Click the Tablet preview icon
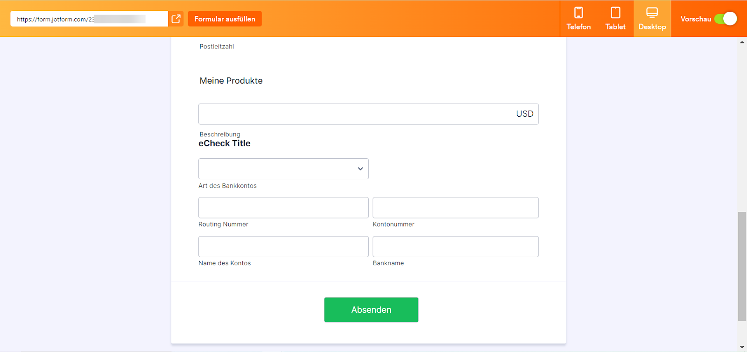This screenshot has width=747, height=352. (x=615, y=13)
